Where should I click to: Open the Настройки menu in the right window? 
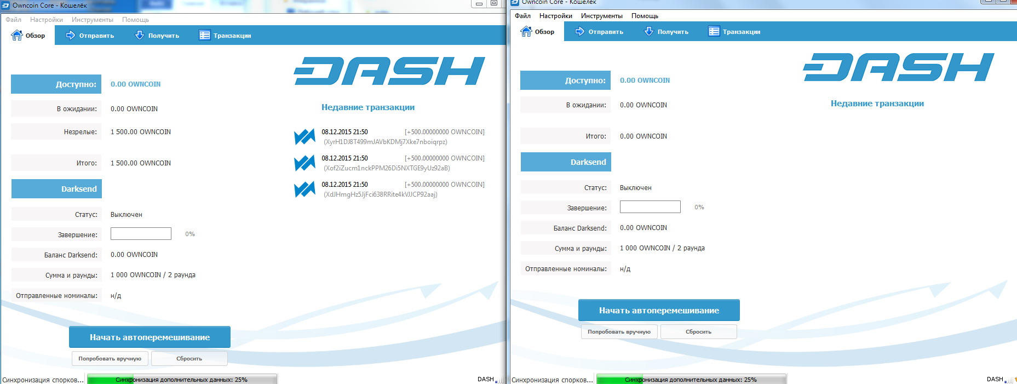pyautogui.click(x=556, y=16)
